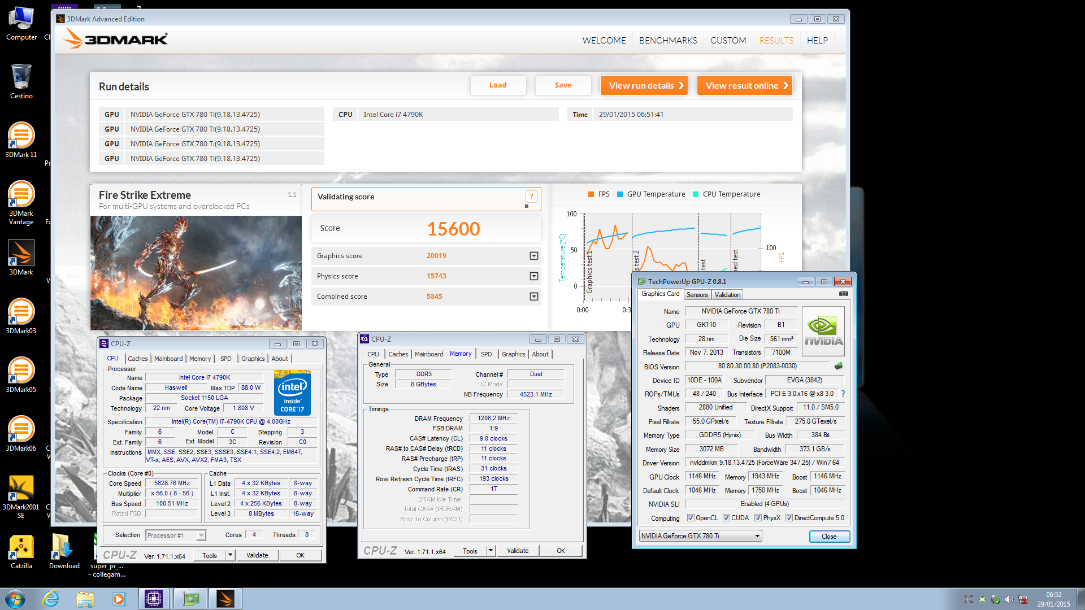Image resolution: width=1085 pixels, height=610 pixels.
Task: Switch to the Validation tab in GPU-Z
Action: (727, 295)
